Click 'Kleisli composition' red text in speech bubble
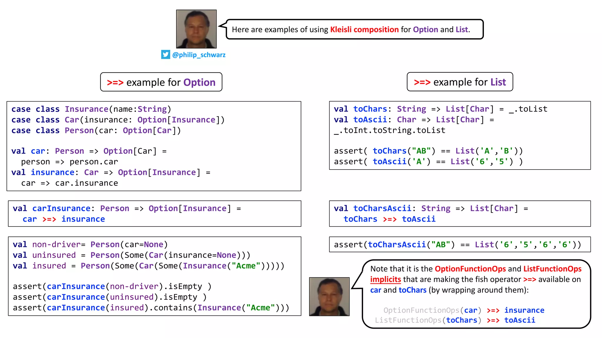The width and height of the screenshot is (602, 338). [x=364, y=29]
